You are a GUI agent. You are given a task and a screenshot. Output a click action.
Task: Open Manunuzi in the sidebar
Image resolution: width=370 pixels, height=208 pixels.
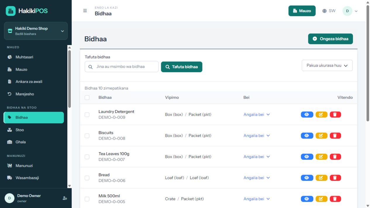pyautogui.click(x=34, y=166)
